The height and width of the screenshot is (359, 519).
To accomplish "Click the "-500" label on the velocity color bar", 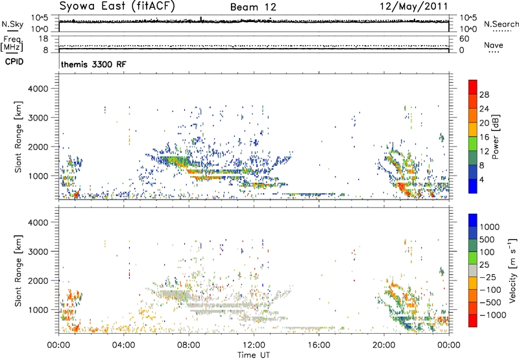I will click(x=490, y=303).
